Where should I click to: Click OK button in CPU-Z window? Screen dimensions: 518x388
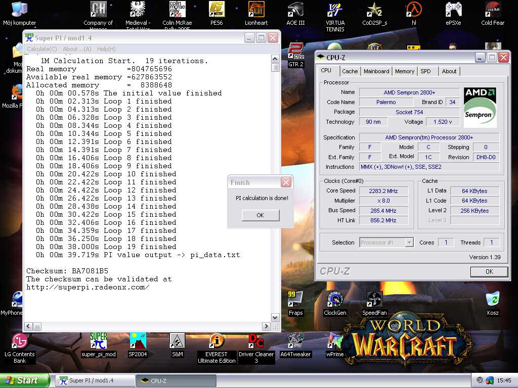489,271
